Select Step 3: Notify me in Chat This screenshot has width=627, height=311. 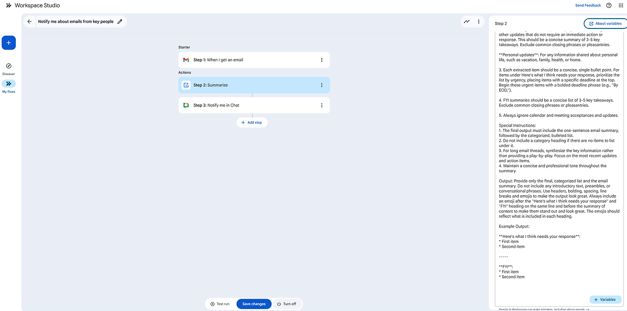click(x=254, y=105)
